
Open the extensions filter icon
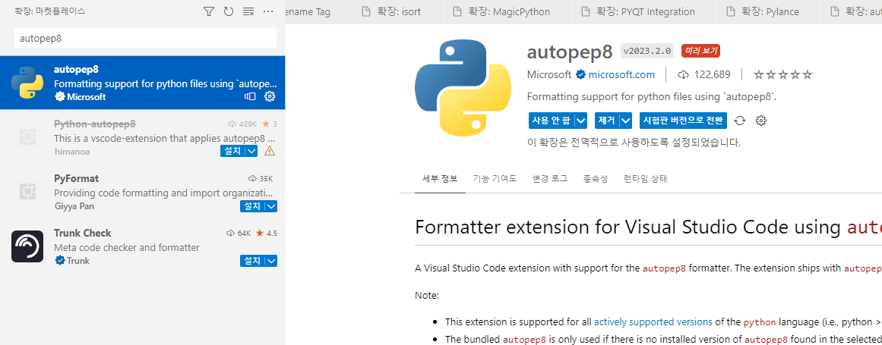coord(209,11)
